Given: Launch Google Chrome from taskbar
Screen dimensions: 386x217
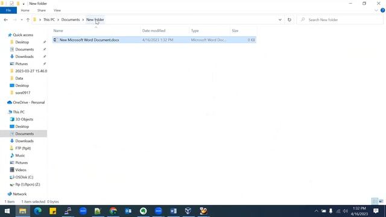Looking at the screenshot, I should 113,211.
